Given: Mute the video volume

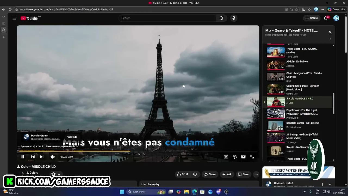Looking at the screenshot, I should coord(52,157).
